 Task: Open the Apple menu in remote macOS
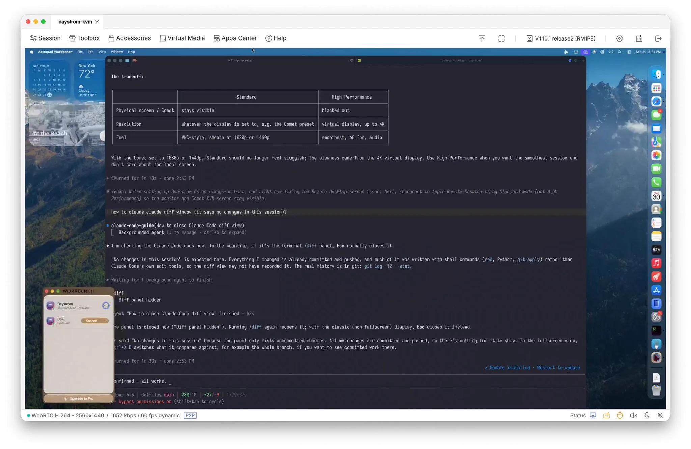click(32, 52)
